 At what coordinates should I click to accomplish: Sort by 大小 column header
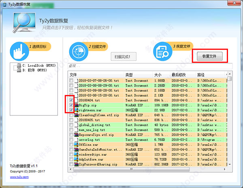tap(162, 75)
